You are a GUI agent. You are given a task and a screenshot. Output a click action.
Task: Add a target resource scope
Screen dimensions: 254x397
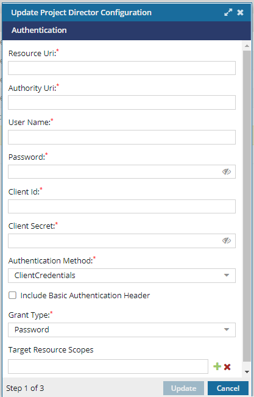coord(217,367)
